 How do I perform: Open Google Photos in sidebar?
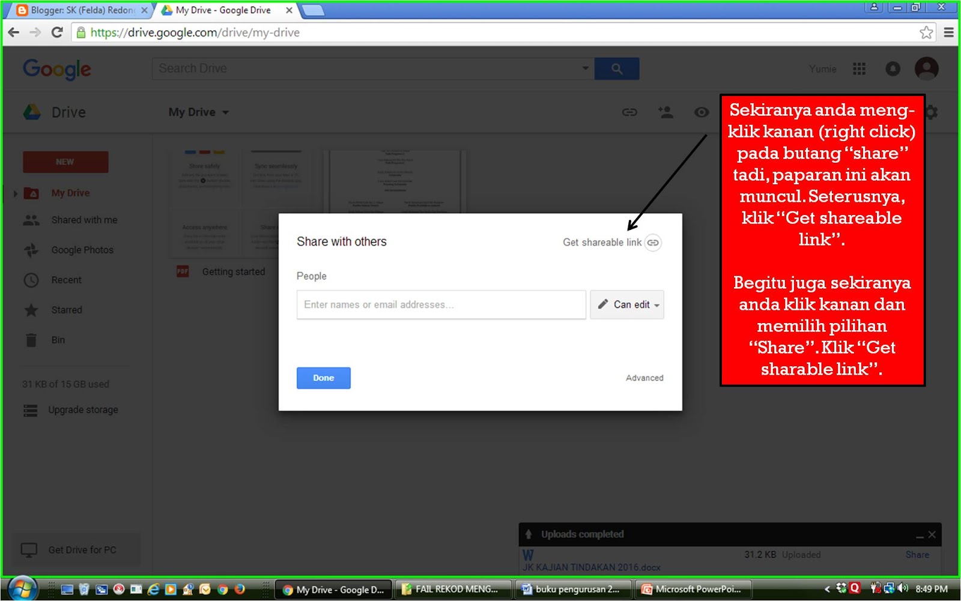pos(82,250)
